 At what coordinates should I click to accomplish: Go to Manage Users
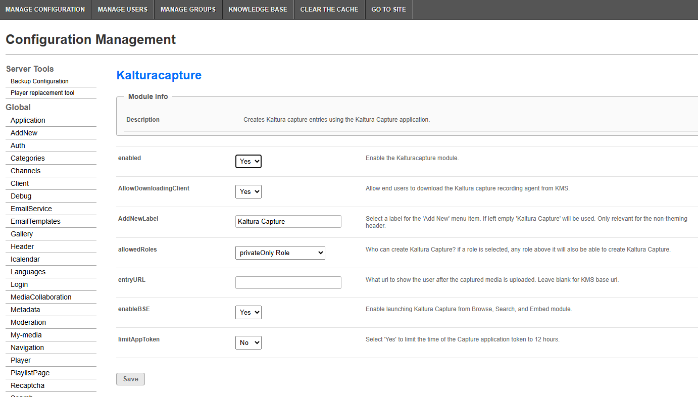123,10
